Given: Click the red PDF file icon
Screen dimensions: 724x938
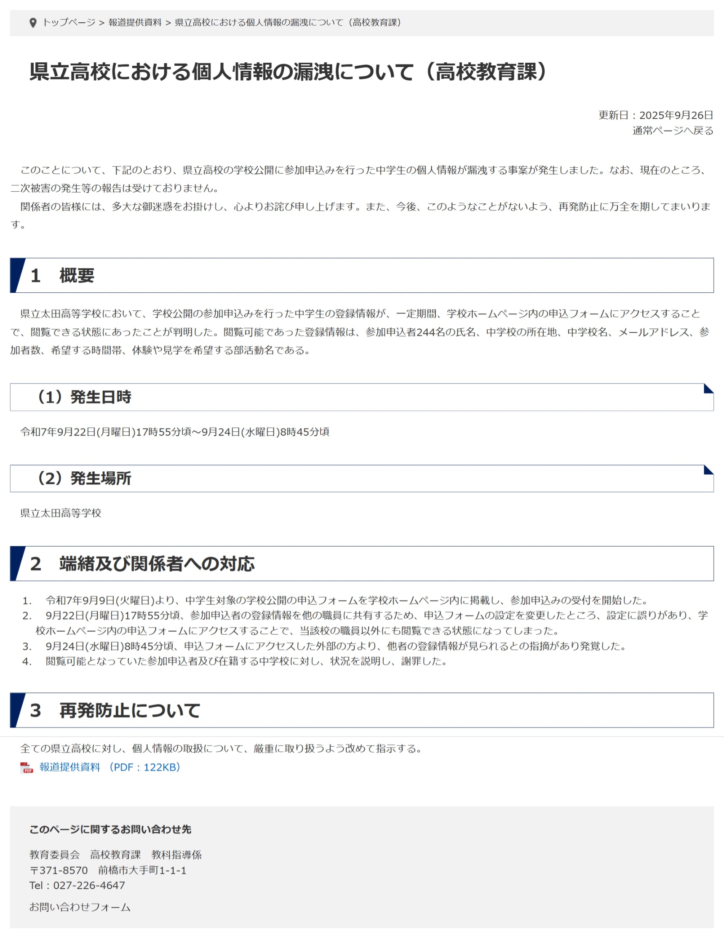Looking at the screenshot, I should tap(27, 767).
